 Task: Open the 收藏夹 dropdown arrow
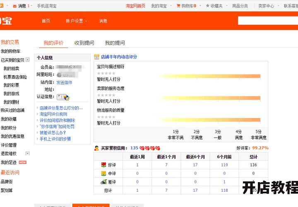click(x=226, y=6)
